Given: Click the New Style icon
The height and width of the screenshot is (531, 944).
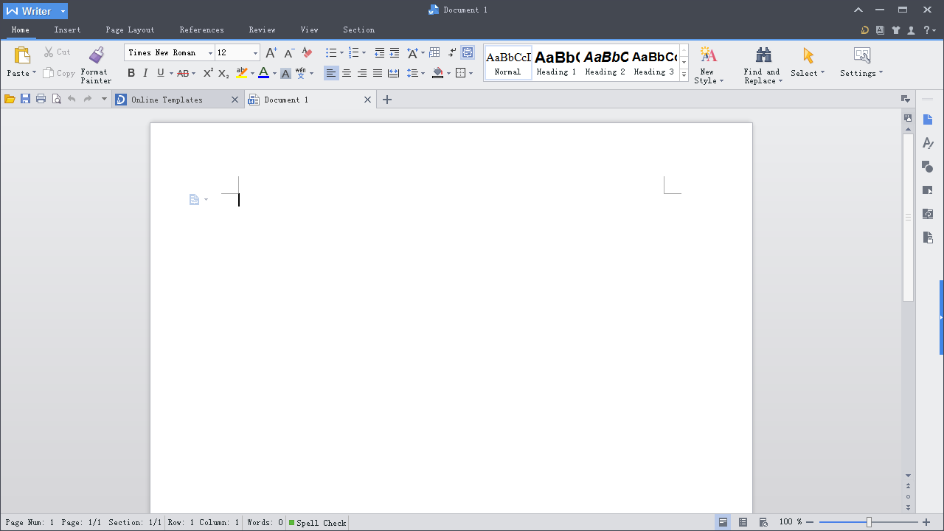Looking at the screenshot, I should click(x=708, y=55).
